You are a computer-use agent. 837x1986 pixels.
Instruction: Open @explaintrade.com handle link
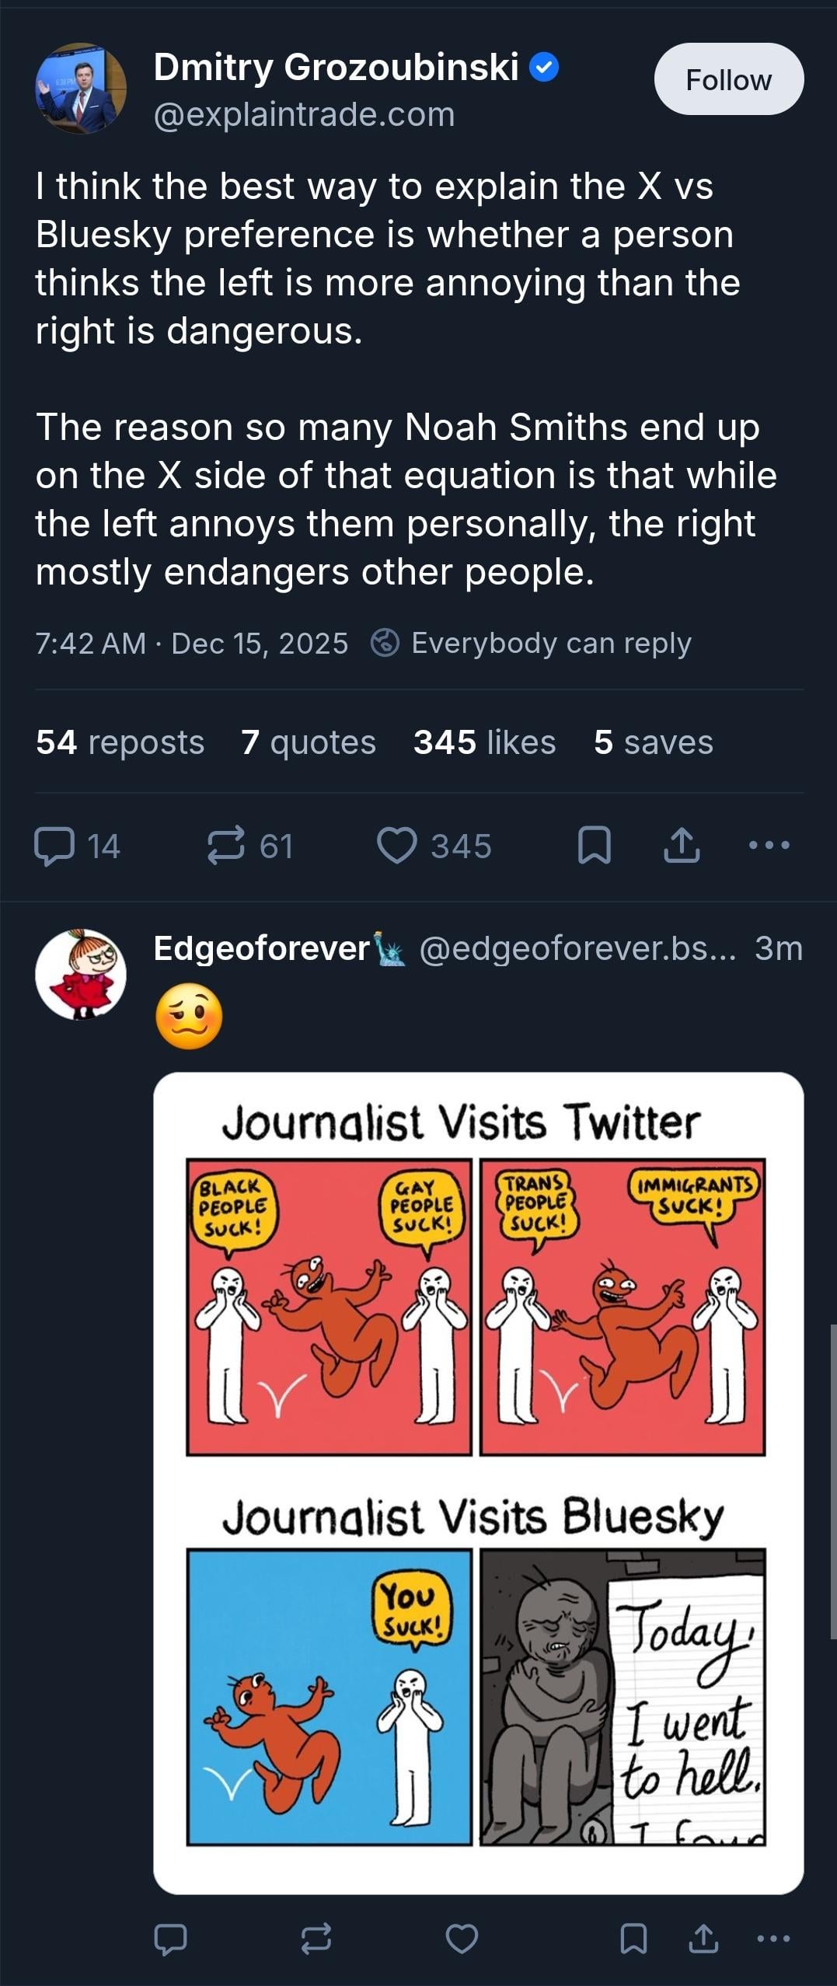click(x=304, y=115)
